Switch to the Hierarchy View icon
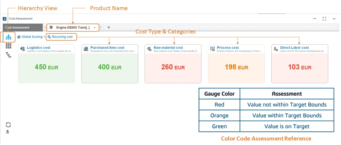 point(9,37)
